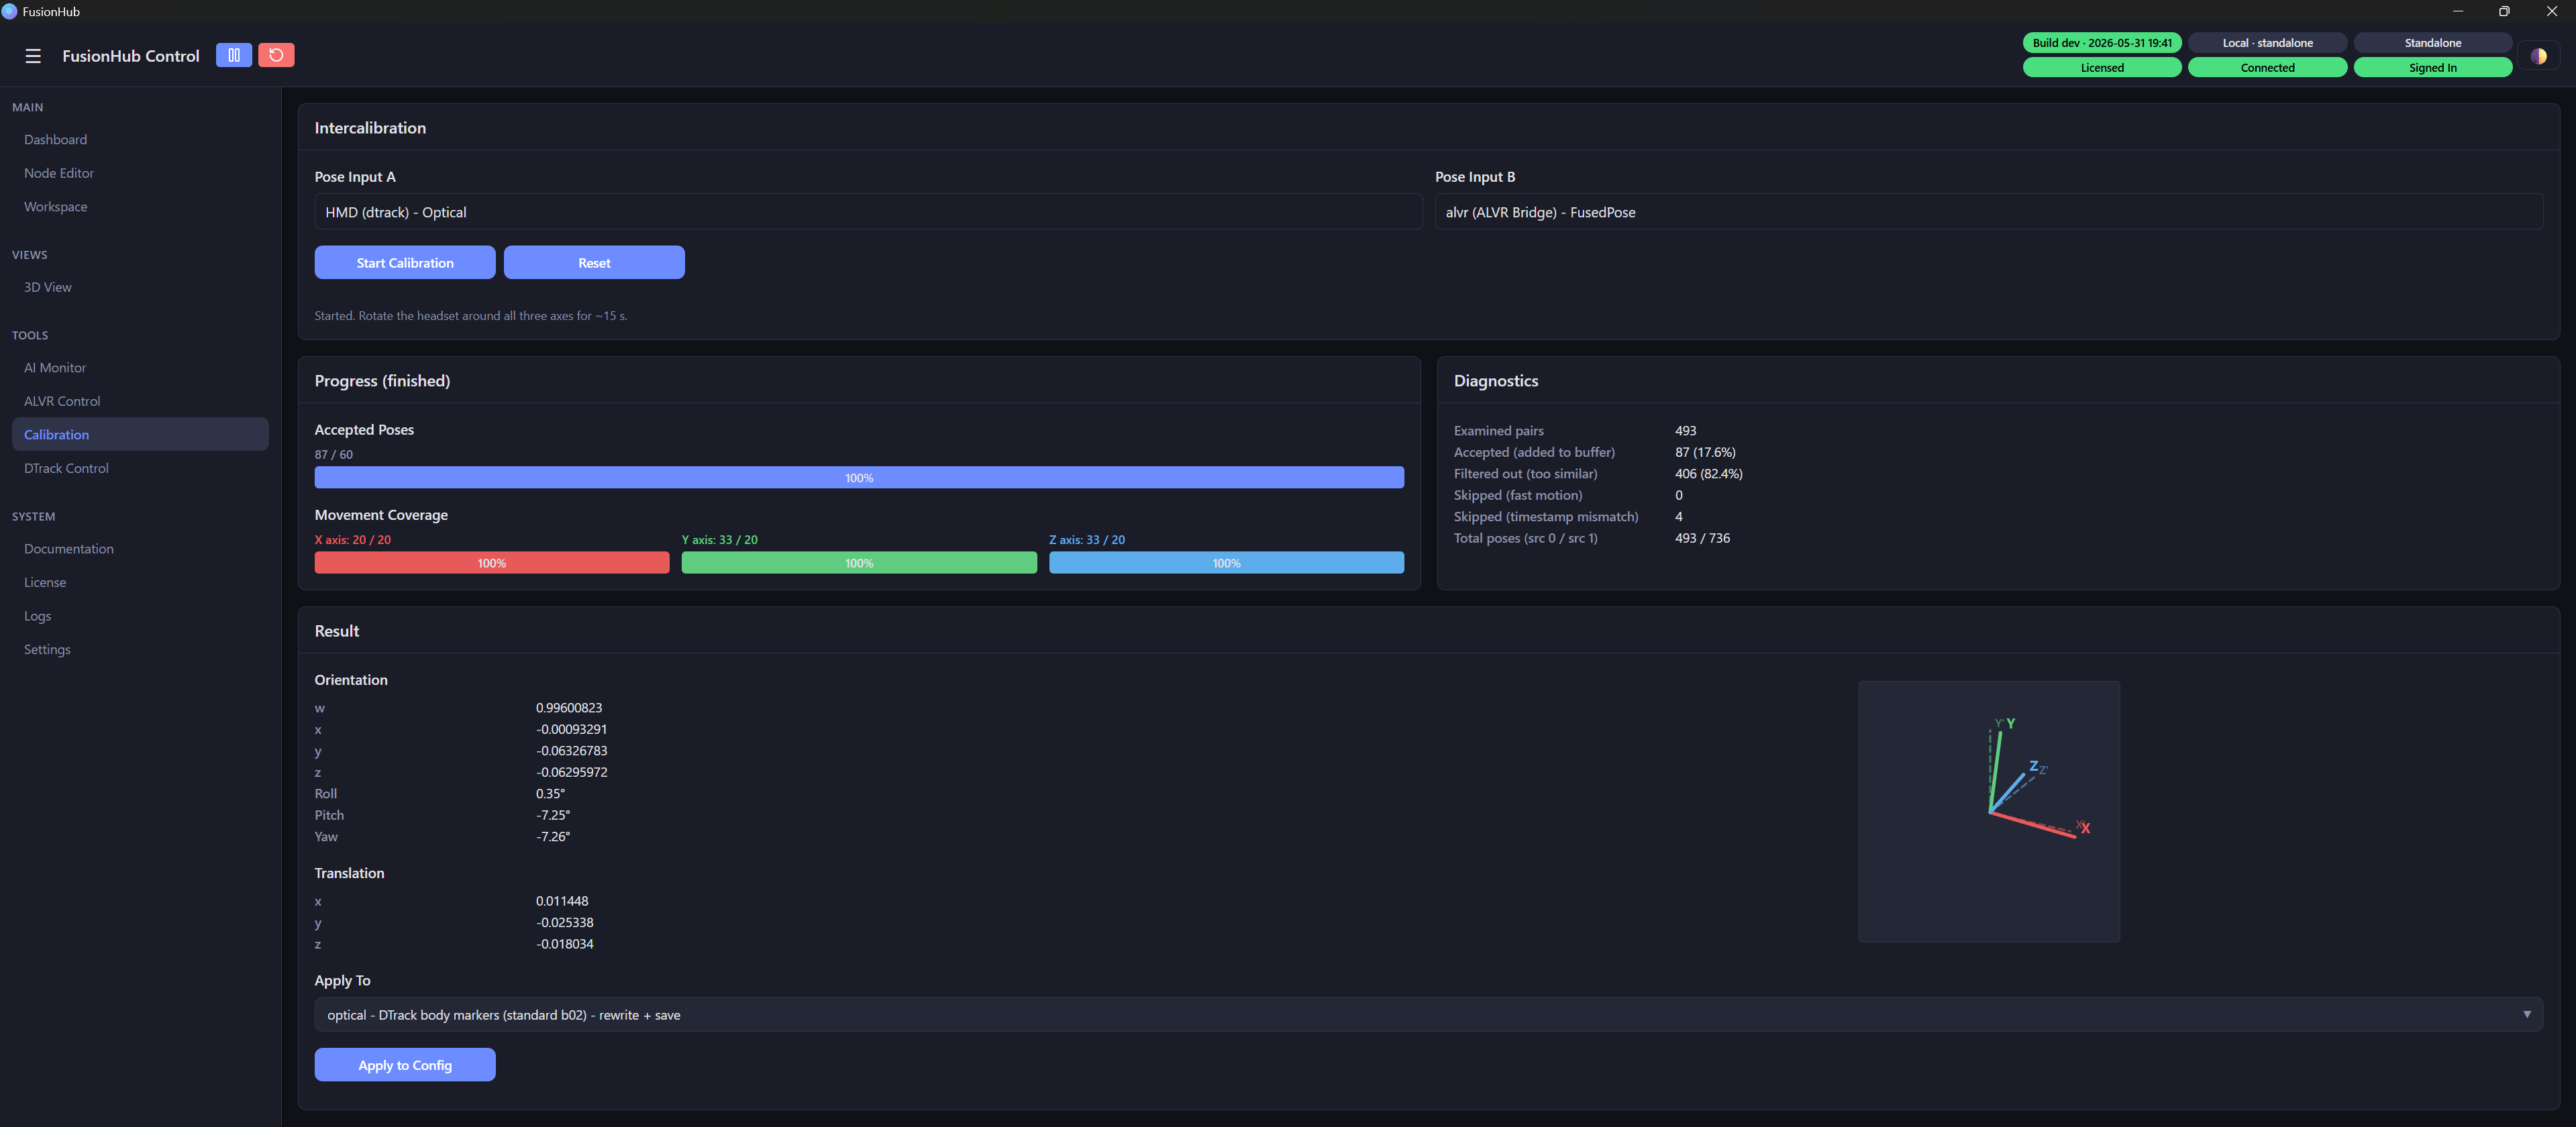The width and height of the screenshot is (2576, 1127).
Task: Click the Diagnostics panel heading
Action: [1496, 381]
